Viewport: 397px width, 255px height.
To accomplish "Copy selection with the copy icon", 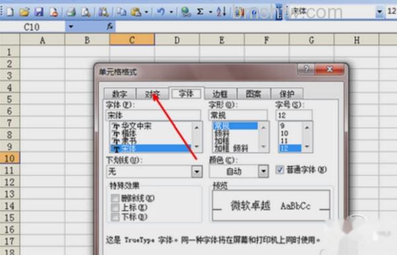I will [122, 12].
